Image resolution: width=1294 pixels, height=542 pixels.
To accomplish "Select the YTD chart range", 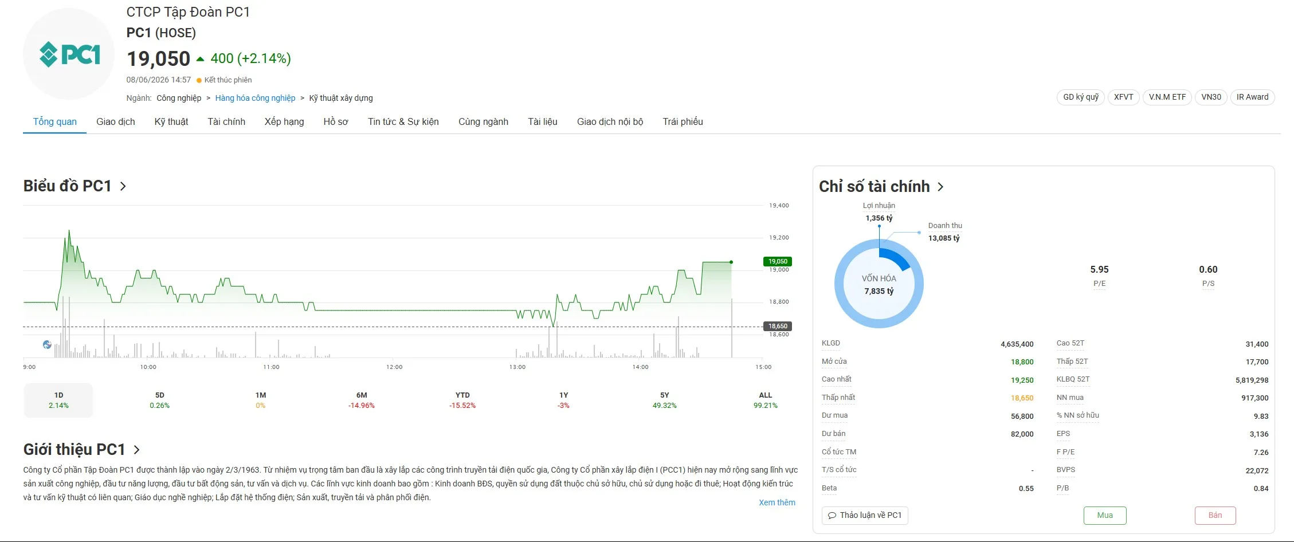I will (462, 400).
